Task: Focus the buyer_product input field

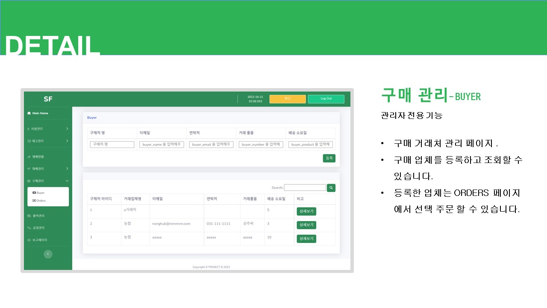Action: coord(311,145)
